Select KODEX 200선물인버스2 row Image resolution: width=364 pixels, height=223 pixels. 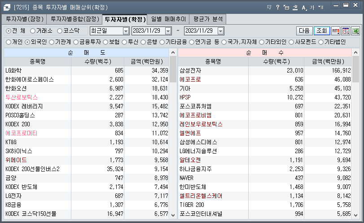point(86,169)
